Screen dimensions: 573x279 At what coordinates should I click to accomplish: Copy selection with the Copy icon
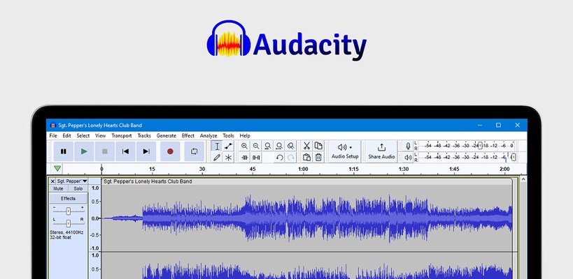point(318,146)
